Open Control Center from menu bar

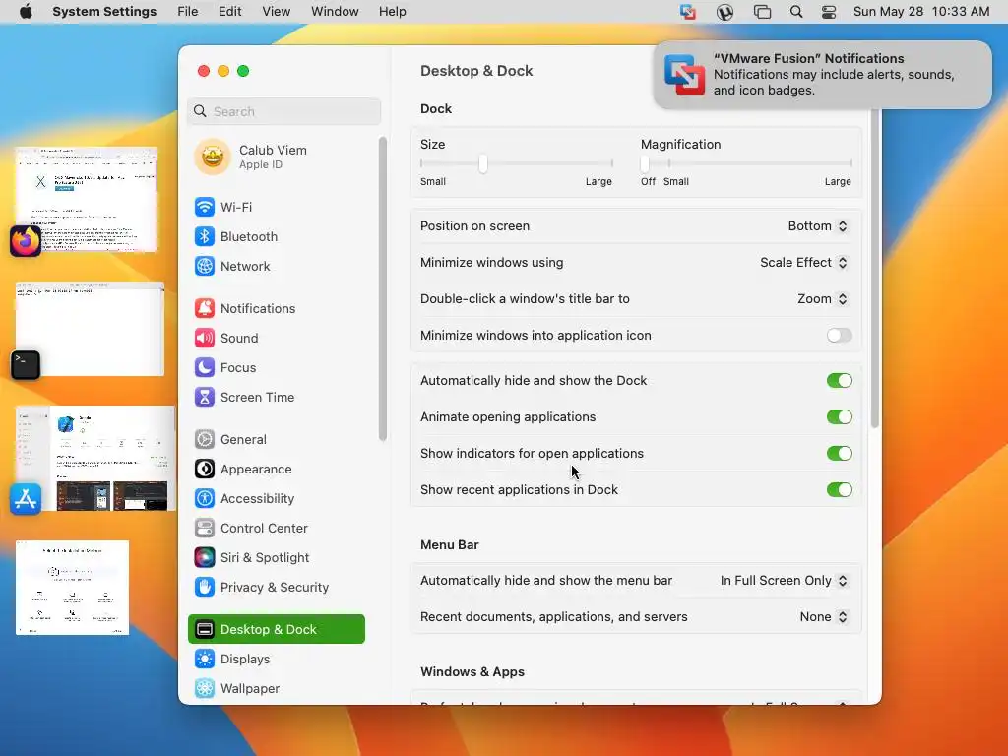829,12
